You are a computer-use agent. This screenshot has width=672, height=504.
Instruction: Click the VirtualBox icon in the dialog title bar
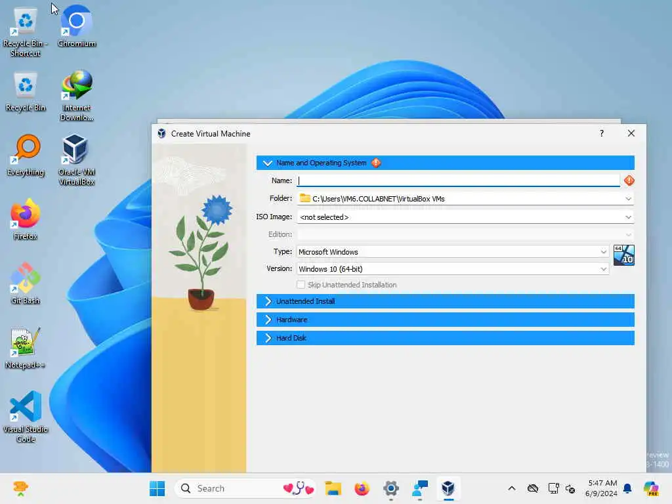(x=161, y=133)
